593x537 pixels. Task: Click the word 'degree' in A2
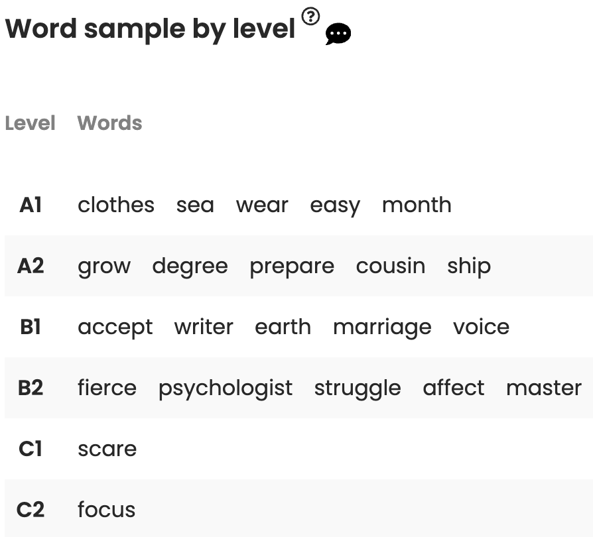190,266
